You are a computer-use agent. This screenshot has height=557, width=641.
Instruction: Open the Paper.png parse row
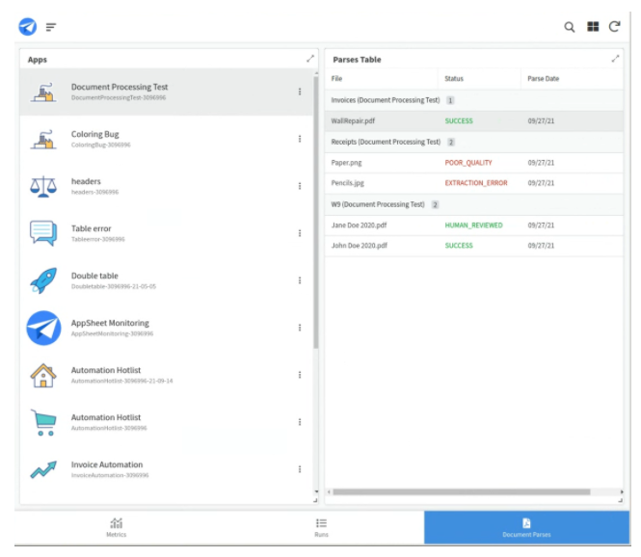(x=474, y=163)
